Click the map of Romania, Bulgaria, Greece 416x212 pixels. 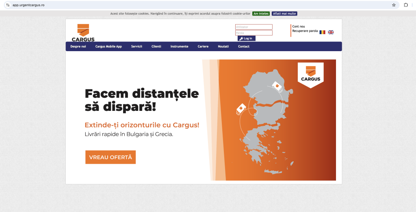(266, 121)
